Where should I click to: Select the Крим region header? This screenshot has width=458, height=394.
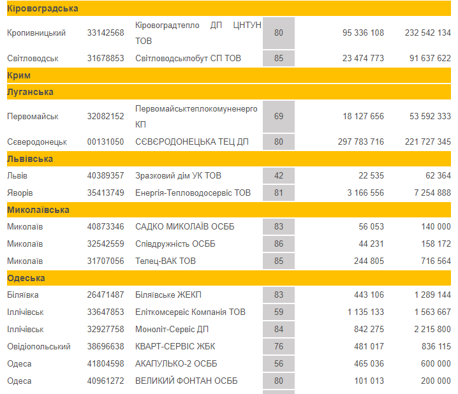[19, 75]
